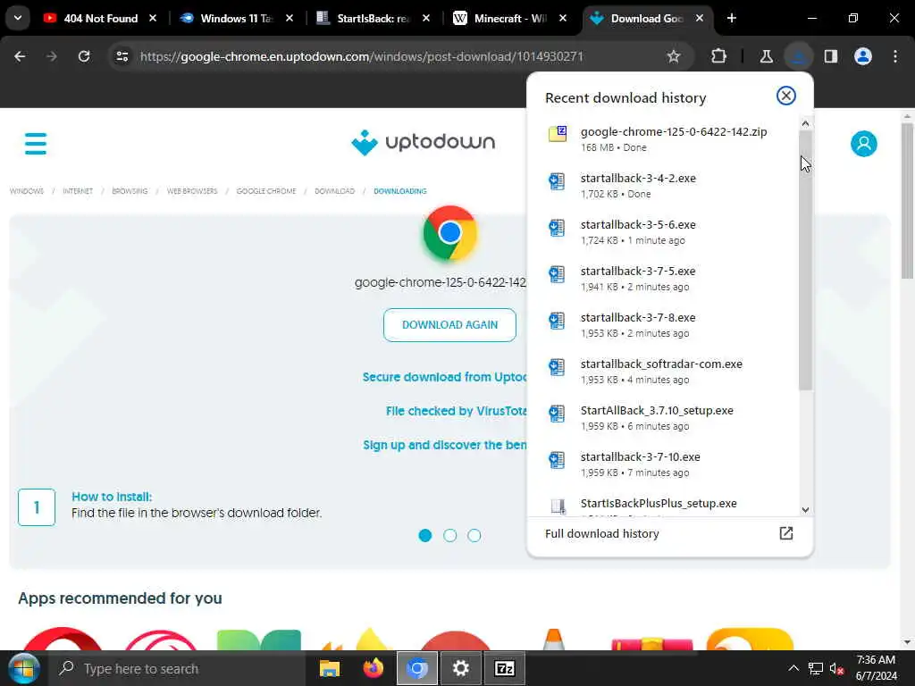The width and height of the screenshot is (915, 686).
Task: Switch to the Minecraft Wikipedia tab
Action: (507, 18)
